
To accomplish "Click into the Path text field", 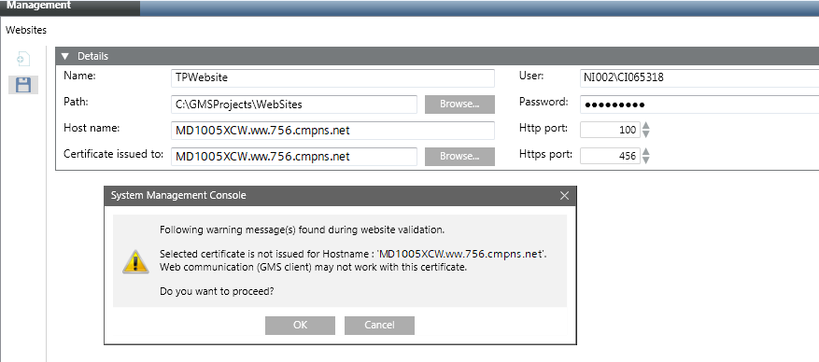I will tap(294, 104).
